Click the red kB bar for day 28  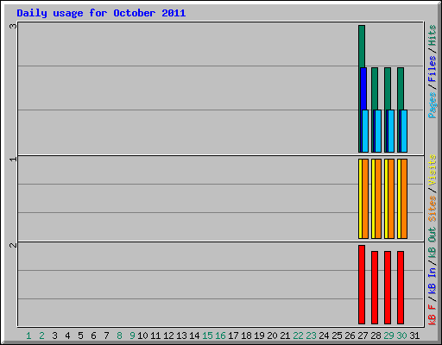pos(375,287)
